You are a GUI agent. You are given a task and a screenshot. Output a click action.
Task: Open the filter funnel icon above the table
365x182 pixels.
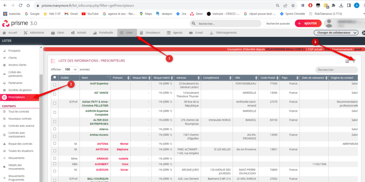pyautogui.click(x=354, y=61)
